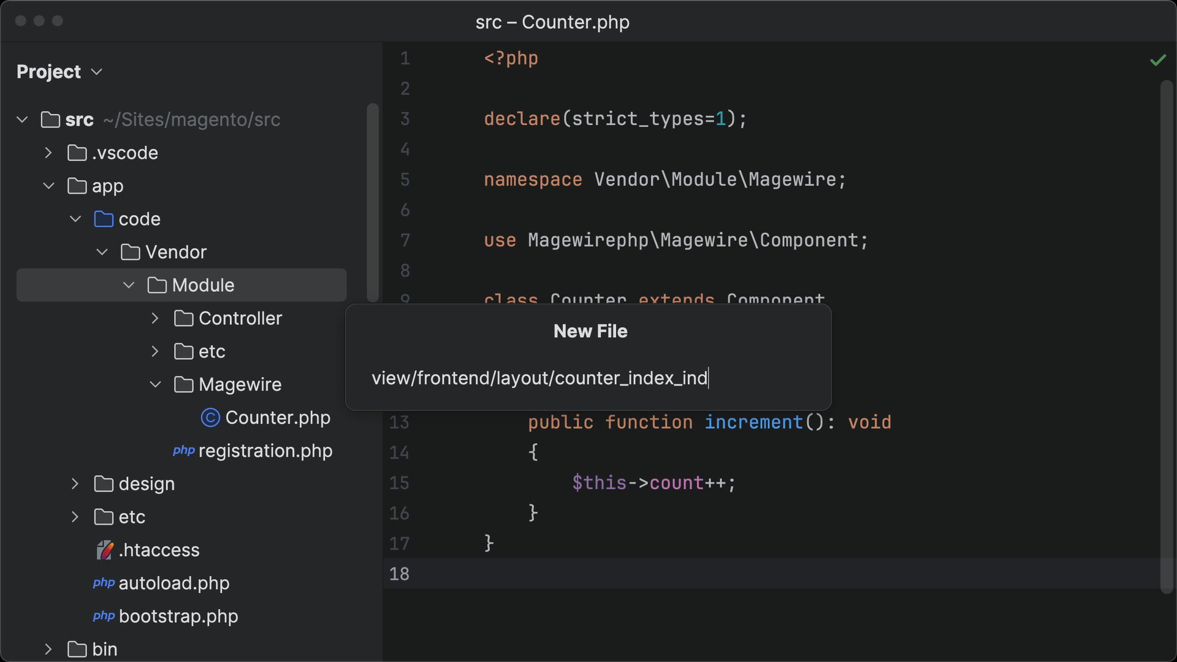Viewport: 1177px width, 662px height.
Task: Click the New File name input field
Action: pyautogui.click(x=588, y=378)
